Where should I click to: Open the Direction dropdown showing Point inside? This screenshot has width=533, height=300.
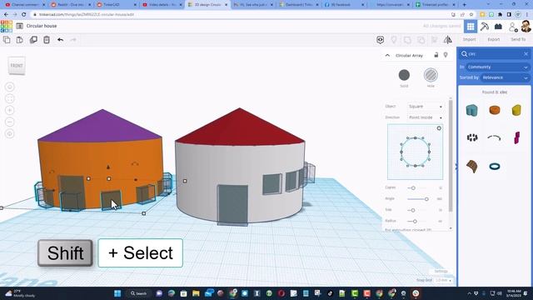point(426,117)
